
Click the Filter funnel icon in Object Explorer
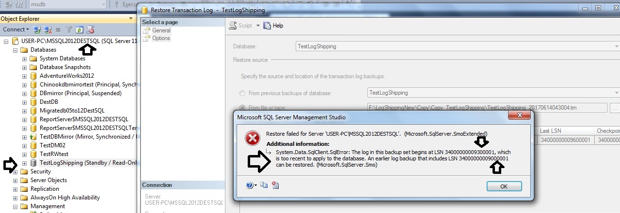pos(69,29)
